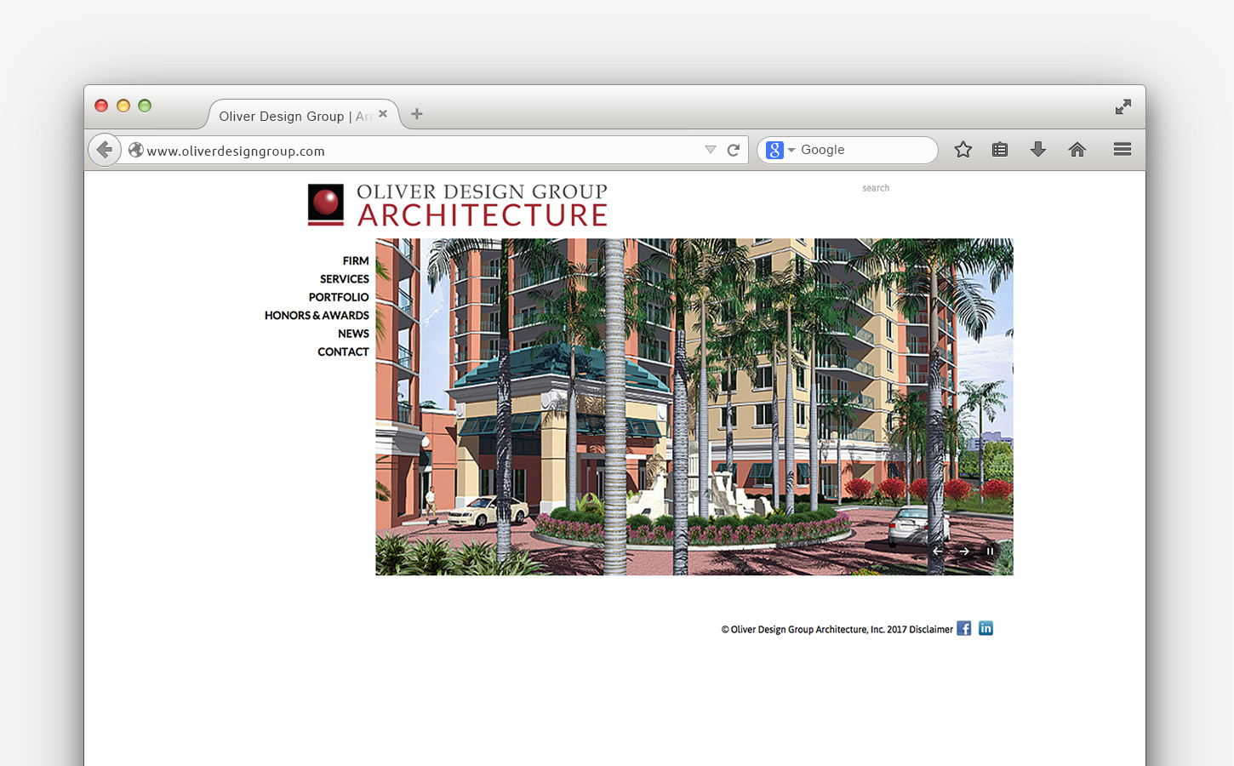
Task: Open the Facebook icon in the footer
Action: 963,628
